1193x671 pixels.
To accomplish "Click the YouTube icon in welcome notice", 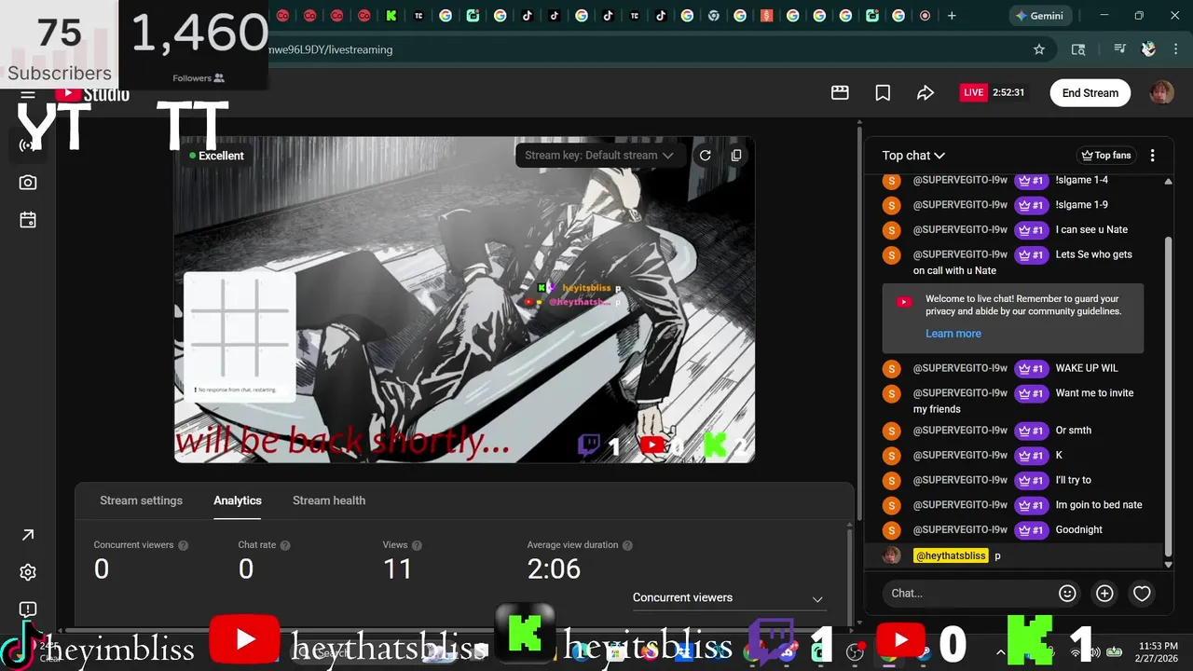I will click(x=903, y=302).
